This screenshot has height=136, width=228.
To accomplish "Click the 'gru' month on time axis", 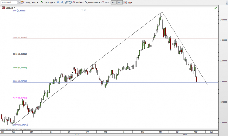I will click(x=142, y=132).
